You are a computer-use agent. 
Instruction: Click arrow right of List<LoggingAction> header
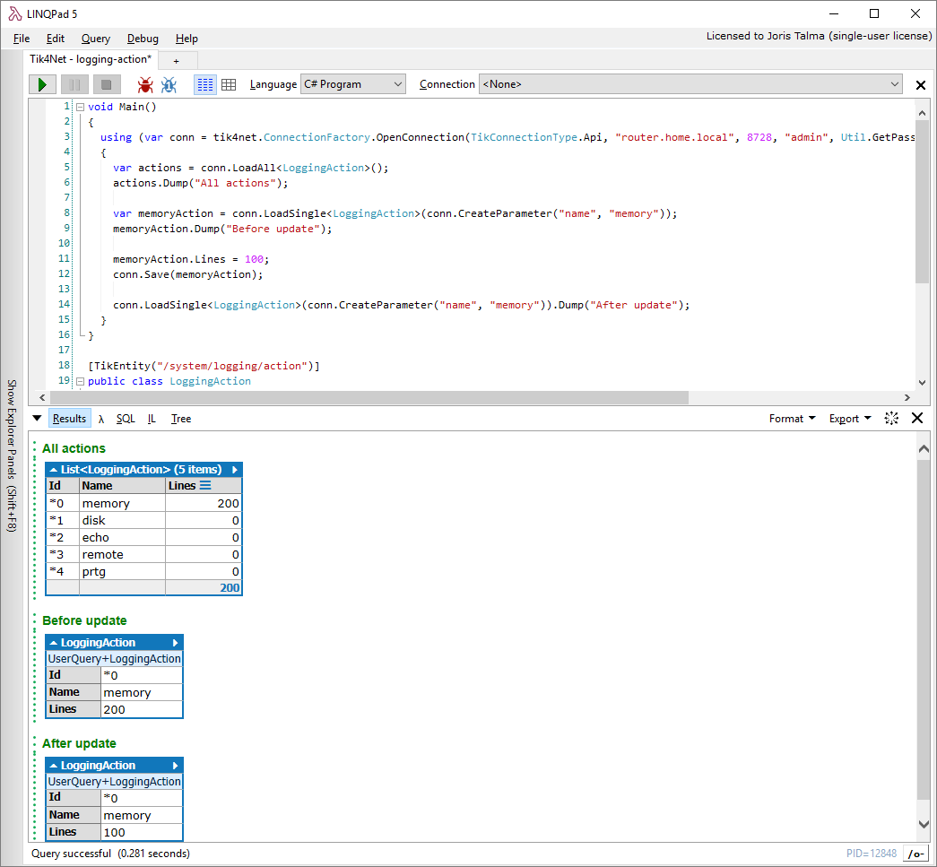click(235, 470)
